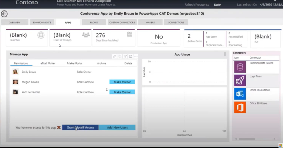The image size is (283, 148).
Task: Click the Archive Score value 2
Action: pyautogui.click(x=189, y=36)
